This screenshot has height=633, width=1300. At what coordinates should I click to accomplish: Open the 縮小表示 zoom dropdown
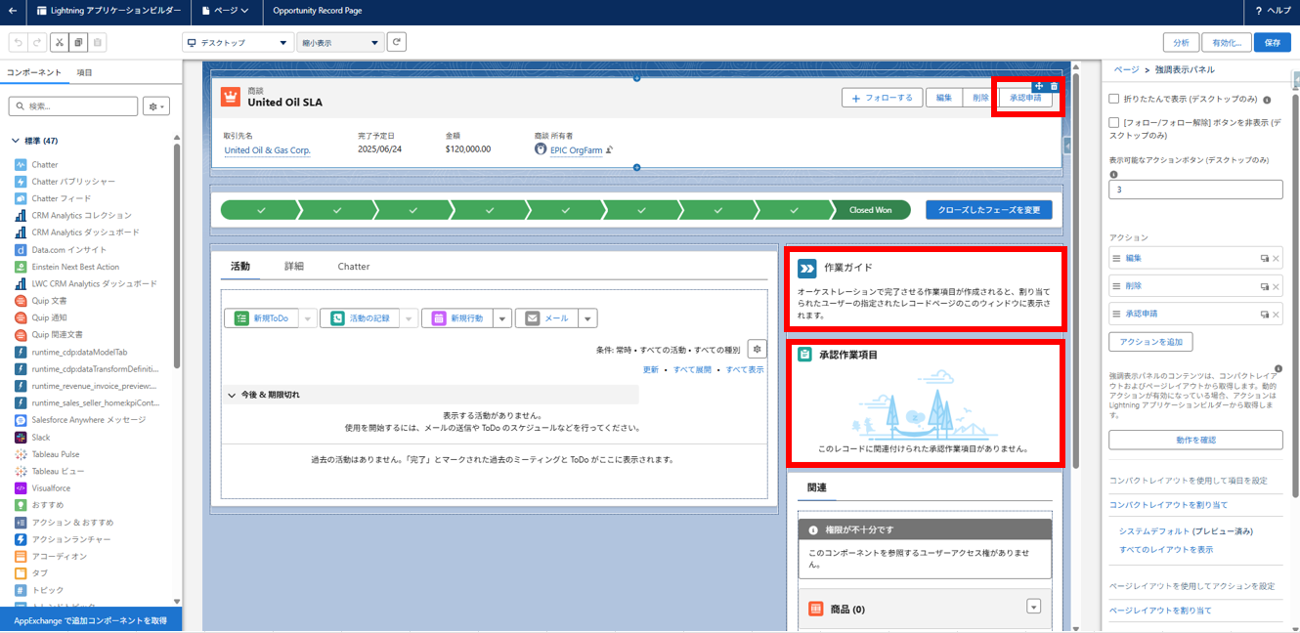coord(340,43)
